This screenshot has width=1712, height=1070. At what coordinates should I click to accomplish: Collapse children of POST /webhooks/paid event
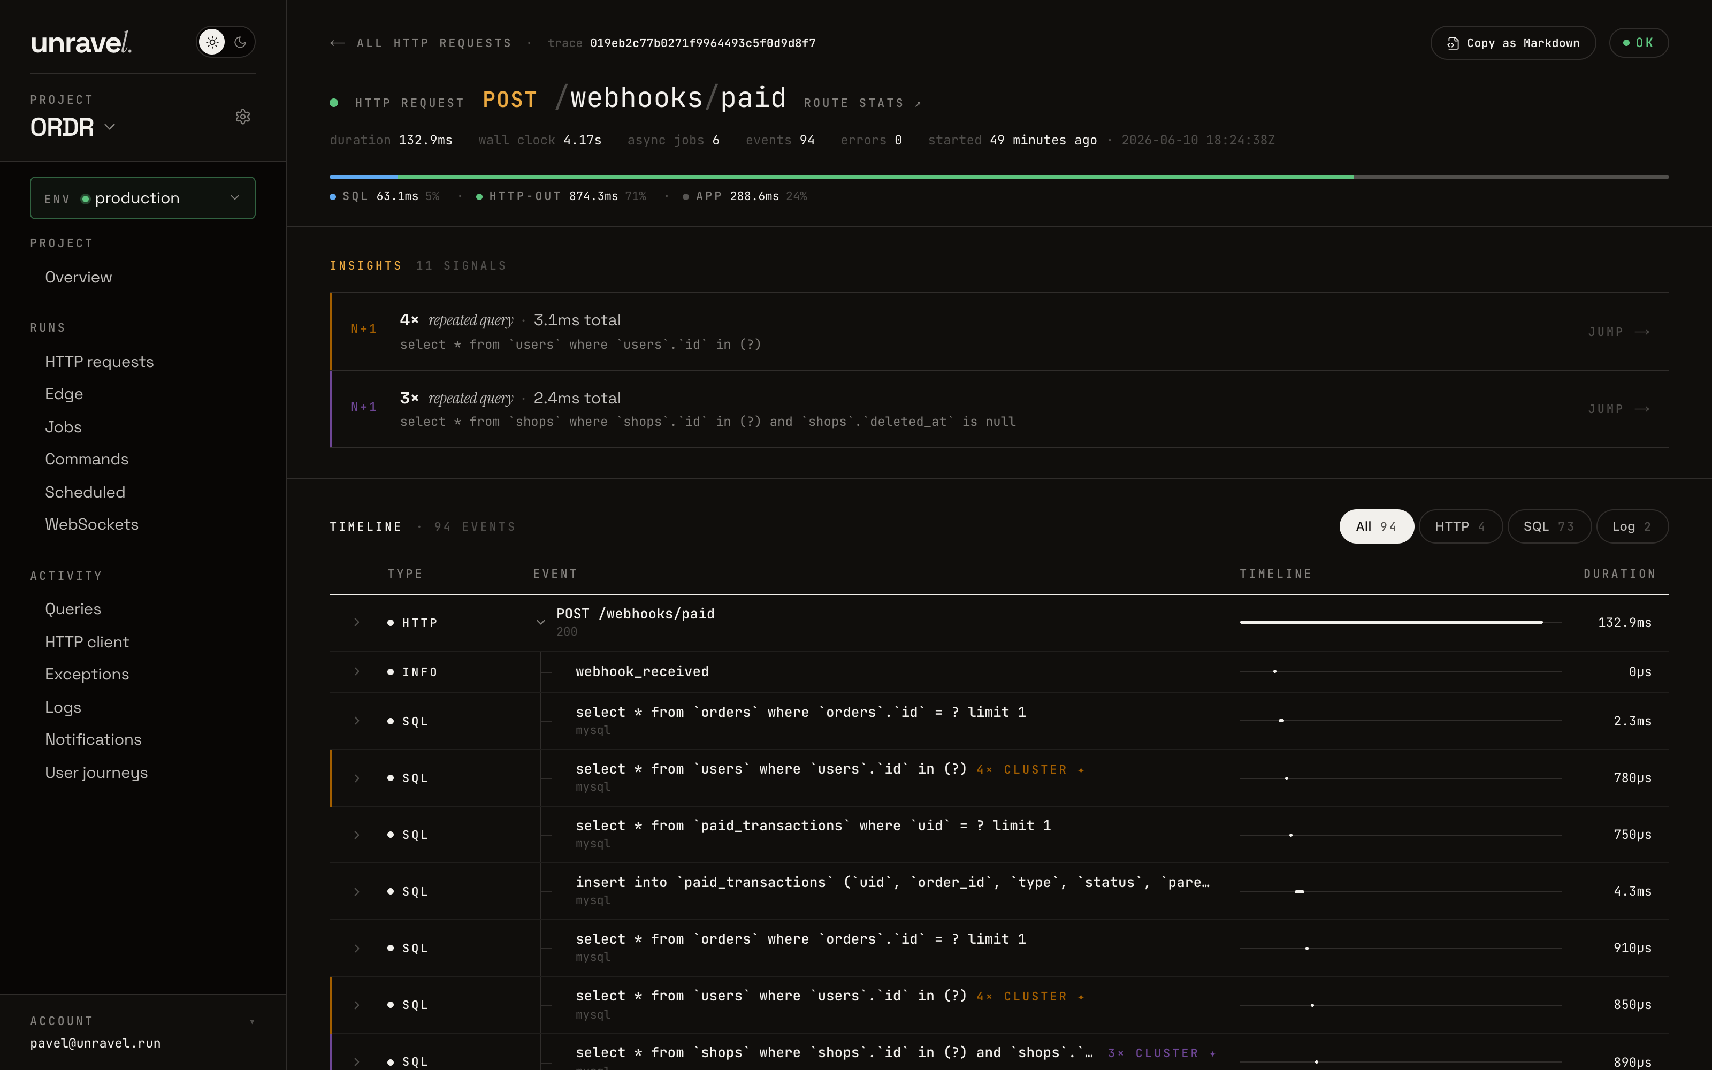click(x=540, y=623)
